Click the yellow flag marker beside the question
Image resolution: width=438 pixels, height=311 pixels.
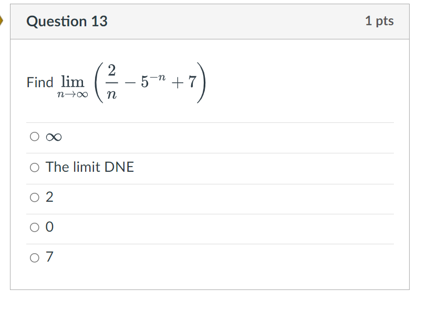2,20
